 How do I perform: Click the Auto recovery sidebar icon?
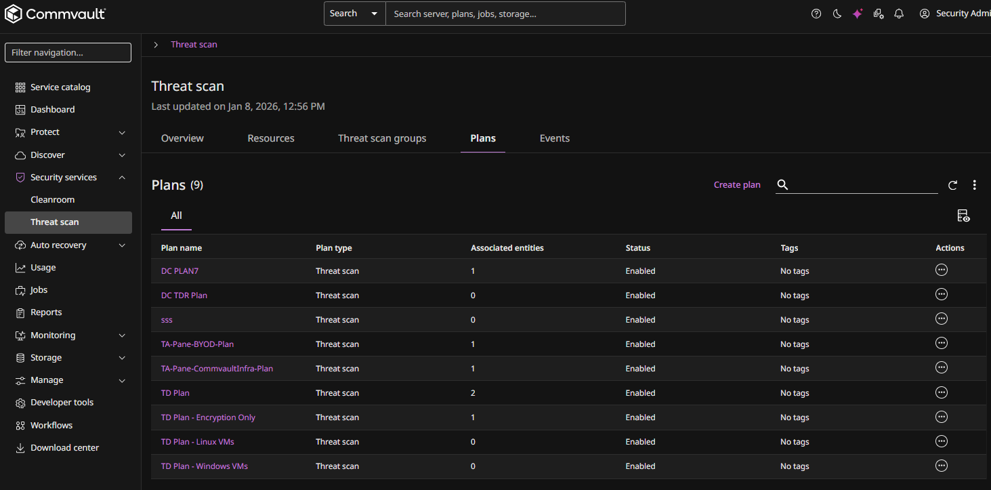click(x=20, y=245)
